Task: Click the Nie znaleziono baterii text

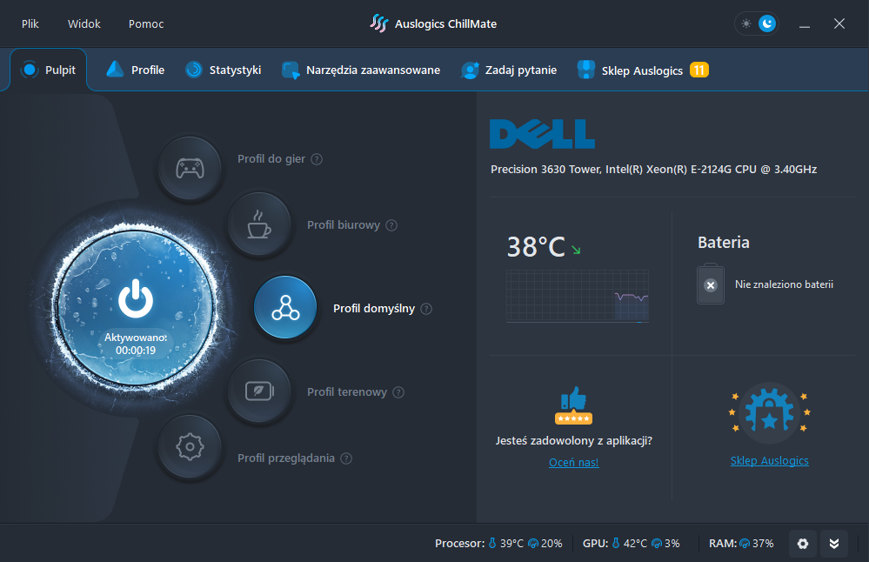Action: tap(784, 284)
